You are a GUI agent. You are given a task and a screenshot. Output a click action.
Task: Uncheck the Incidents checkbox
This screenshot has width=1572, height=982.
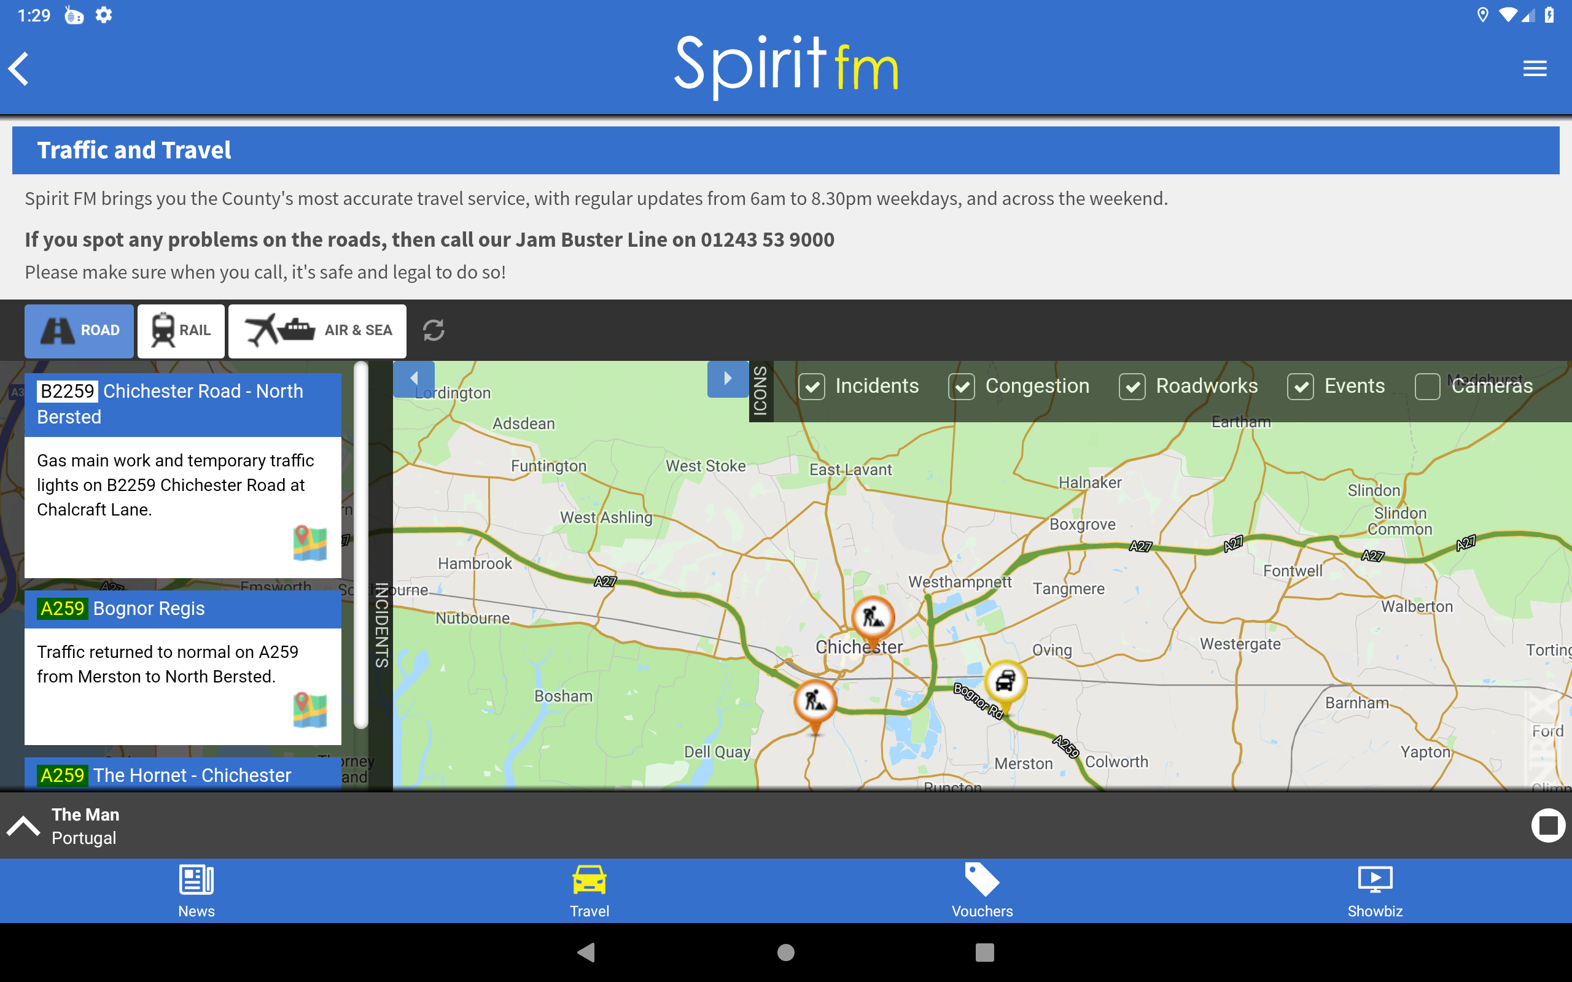coord(811,387)
